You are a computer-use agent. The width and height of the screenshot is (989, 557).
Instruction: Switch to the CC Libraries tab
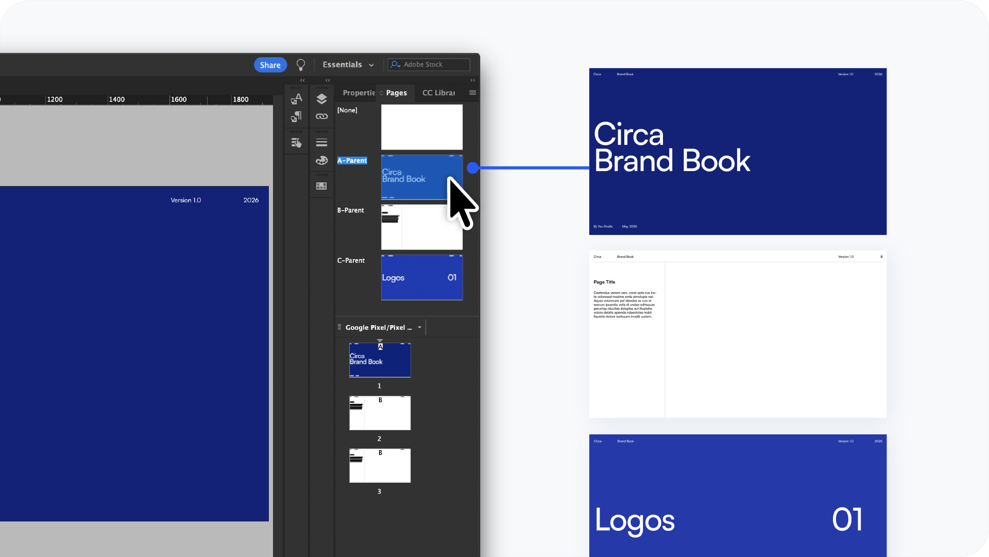438,93
